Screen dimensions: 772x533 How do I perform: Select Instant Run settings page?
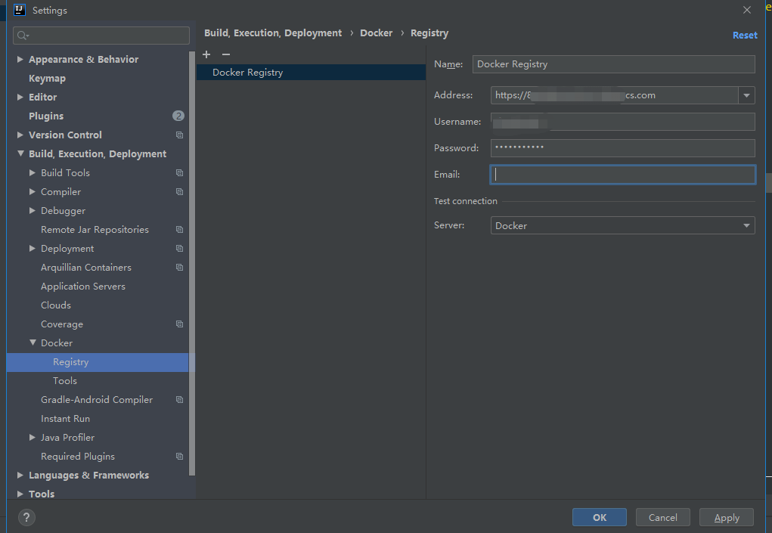pyautogui.click(x=66, y=419)
